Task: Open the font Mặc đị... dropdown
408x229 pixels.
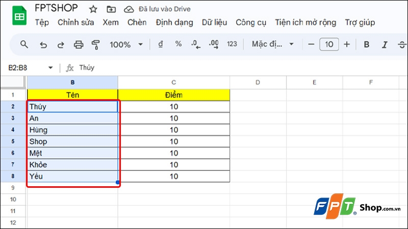Action: [272, 44]
